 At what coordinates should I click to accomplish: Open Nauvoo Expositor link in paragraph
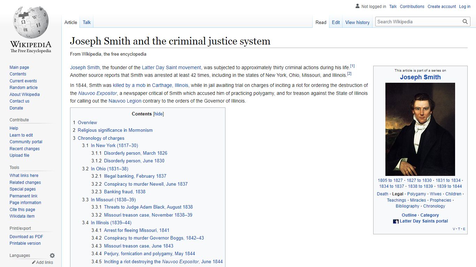[97, 93]
